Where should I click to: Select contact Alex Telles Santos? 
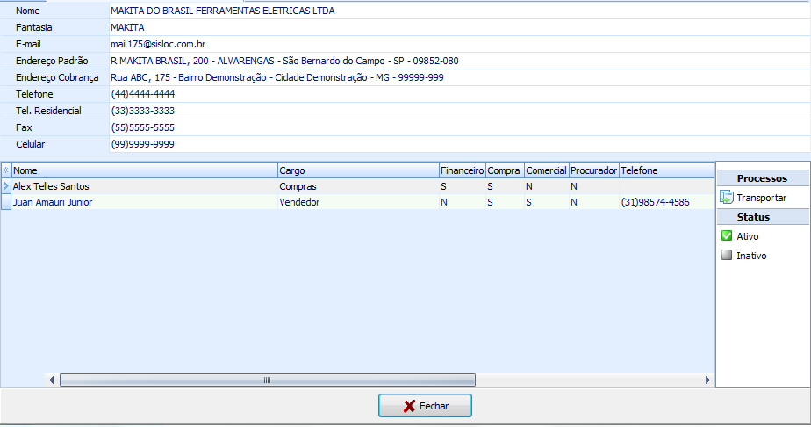(51, 186)
